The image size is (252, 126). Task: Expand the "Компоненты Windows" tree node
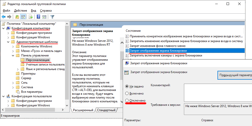pos(13,46)
